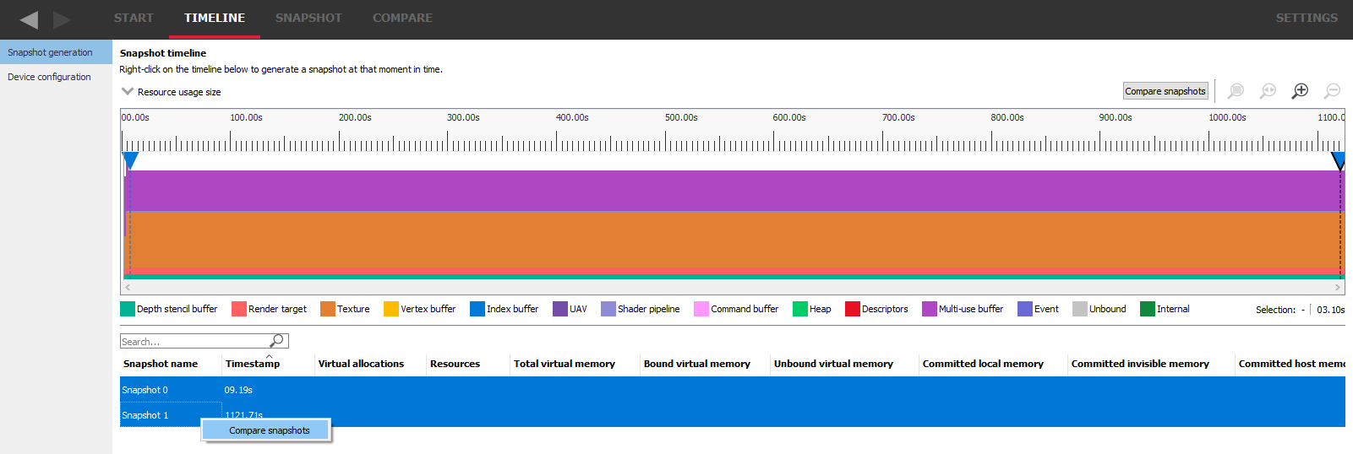Click the zoom to selection icon
Screen dimensions: 1353x454
coord(1236,91)
